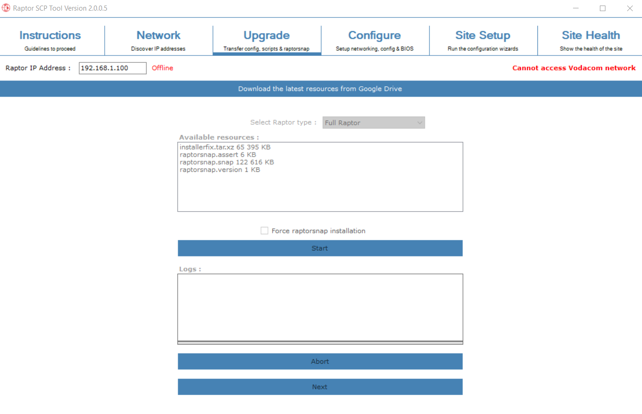The image size is (642, 414).
Task: View site health via Site Health tab
Action: click(x=591, y=39)
